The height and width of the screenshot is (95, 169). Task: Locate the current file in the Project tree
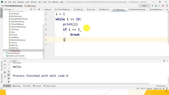click(31, 9)
